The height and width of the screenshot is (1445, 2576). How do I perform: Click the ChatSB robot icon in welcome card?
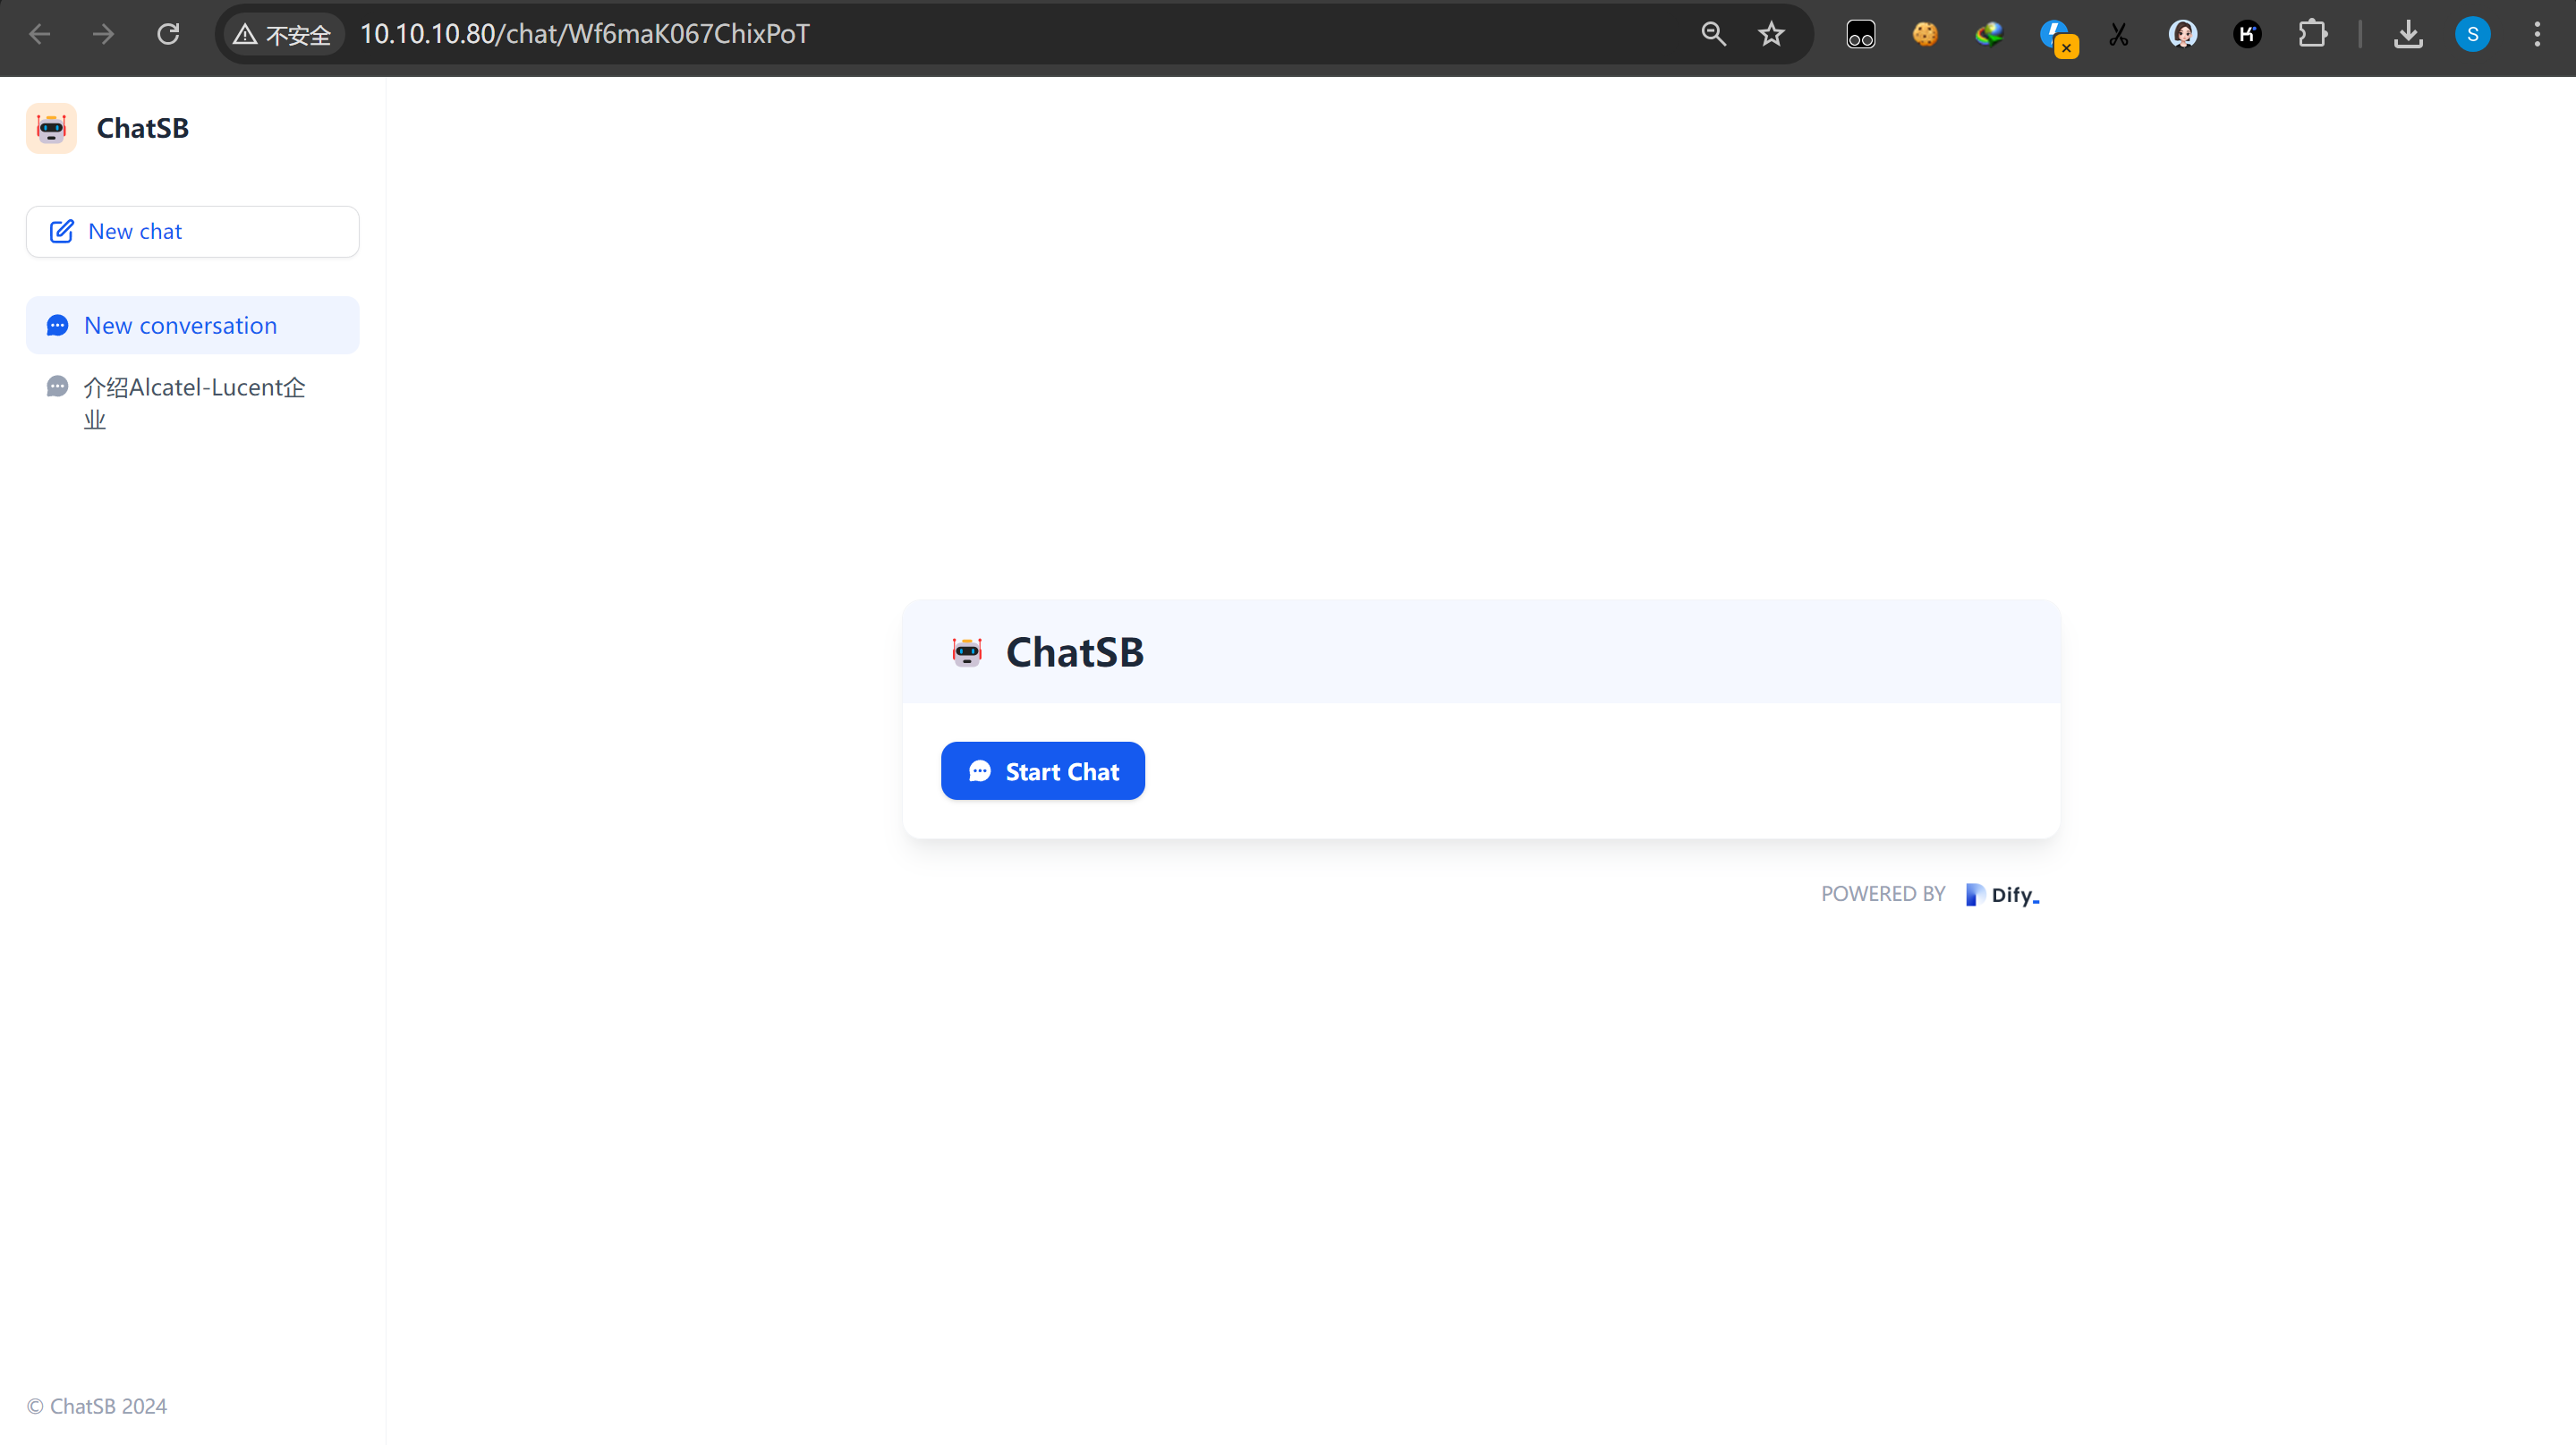[967, 652]
